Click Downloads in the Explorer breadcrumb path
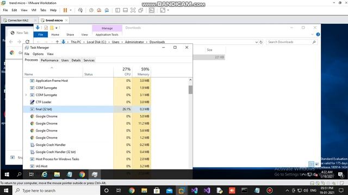Image resolution: width=348 pixels, height=195 pixels. tap(157, 42)
